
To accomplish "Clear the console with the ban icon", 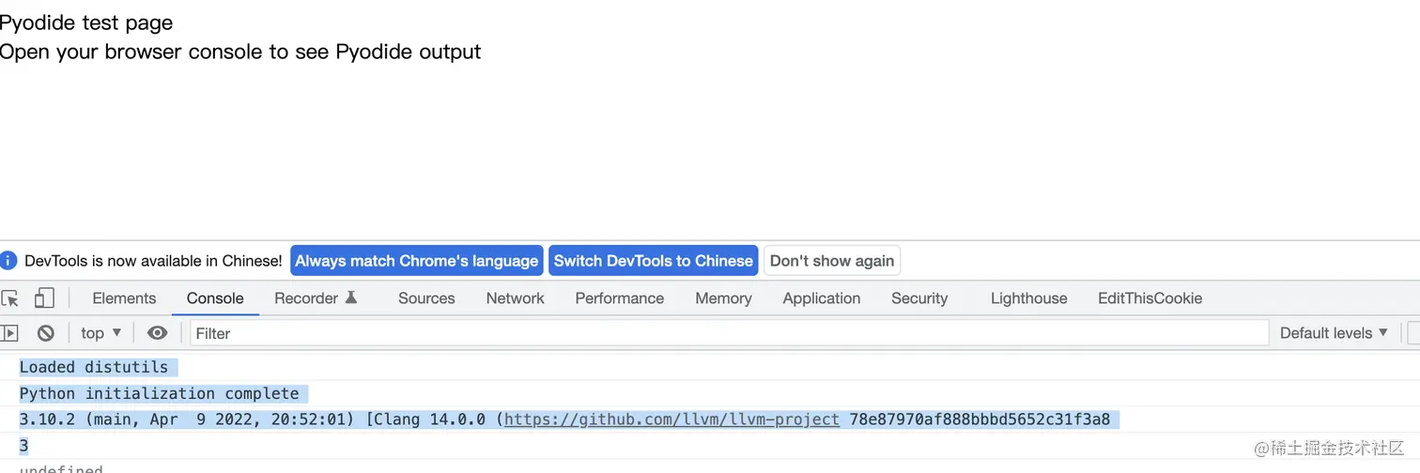I will 45,333.
